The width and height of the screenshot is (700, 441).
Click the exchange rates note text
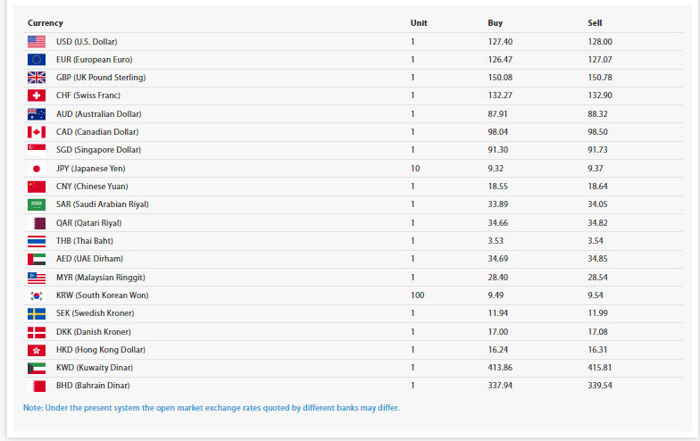(x=211, y=408)
